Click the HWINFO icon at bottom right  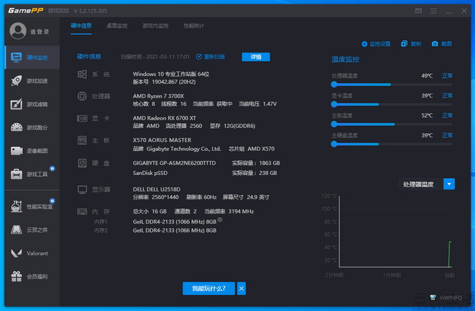coord(433,297)
